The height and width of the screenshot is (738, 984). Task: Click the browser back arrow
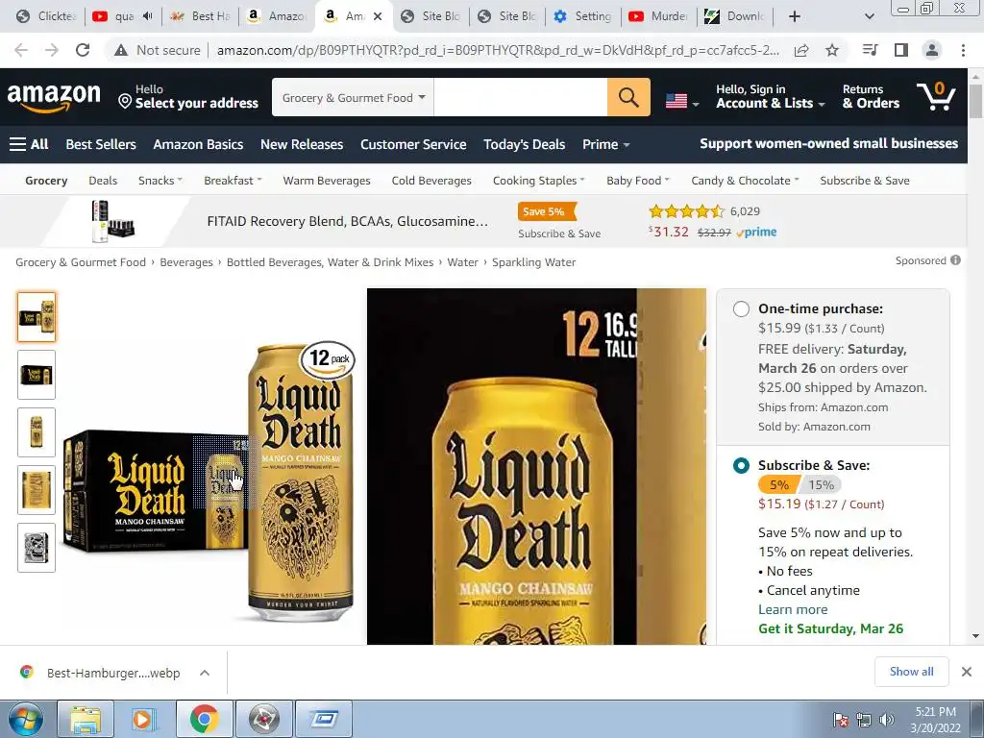pyautogui.click(x=21, y=50)
